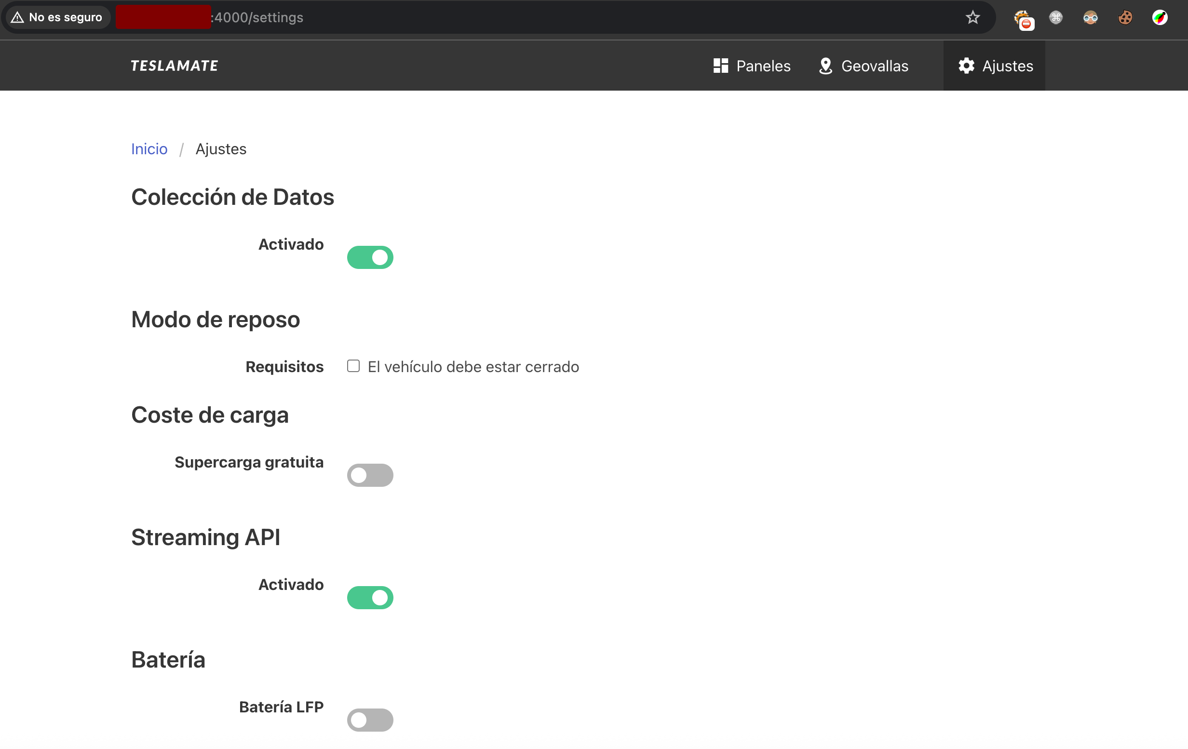Follow the Inicio breadcrumb link

pyautogui.click(x=149, y=149)
